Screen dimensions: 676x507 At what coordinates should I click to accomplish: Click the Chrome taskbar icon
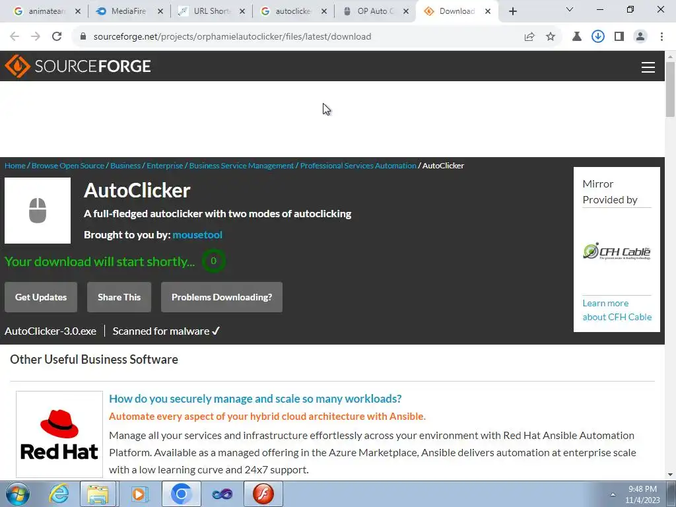pos(181,494)
